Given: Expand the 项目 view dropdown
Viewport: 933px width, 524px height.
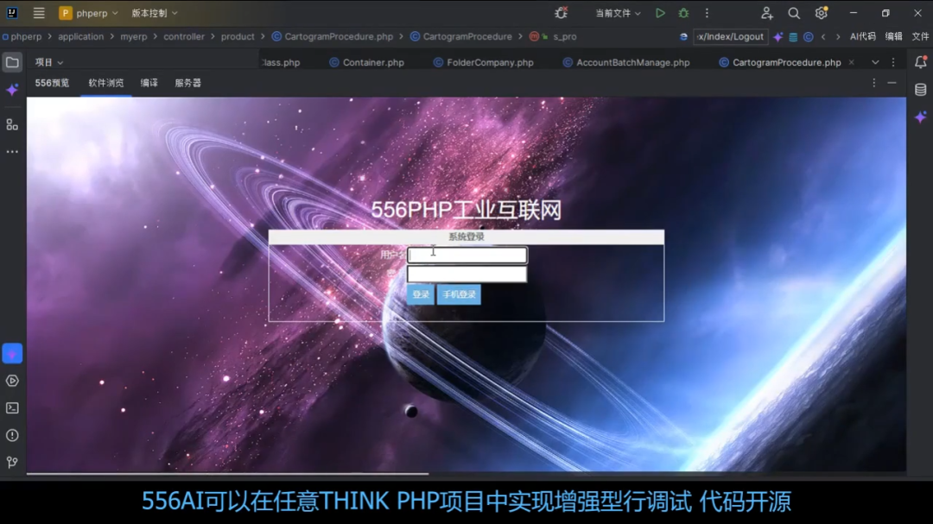Looking at the screenshot, I should pyautogui.click(x=48, y=62).
